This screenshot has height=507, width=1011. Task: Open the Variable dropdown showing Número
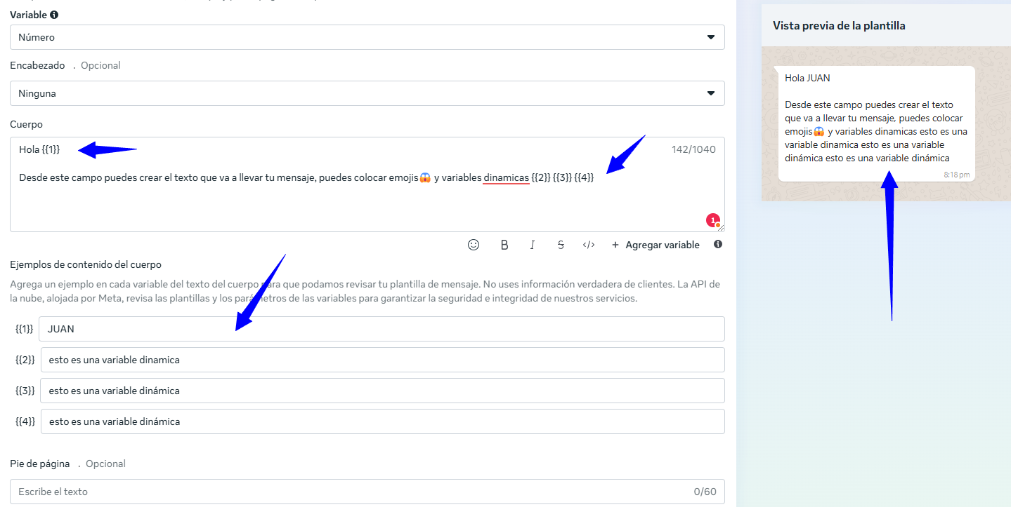click(367, 37)
